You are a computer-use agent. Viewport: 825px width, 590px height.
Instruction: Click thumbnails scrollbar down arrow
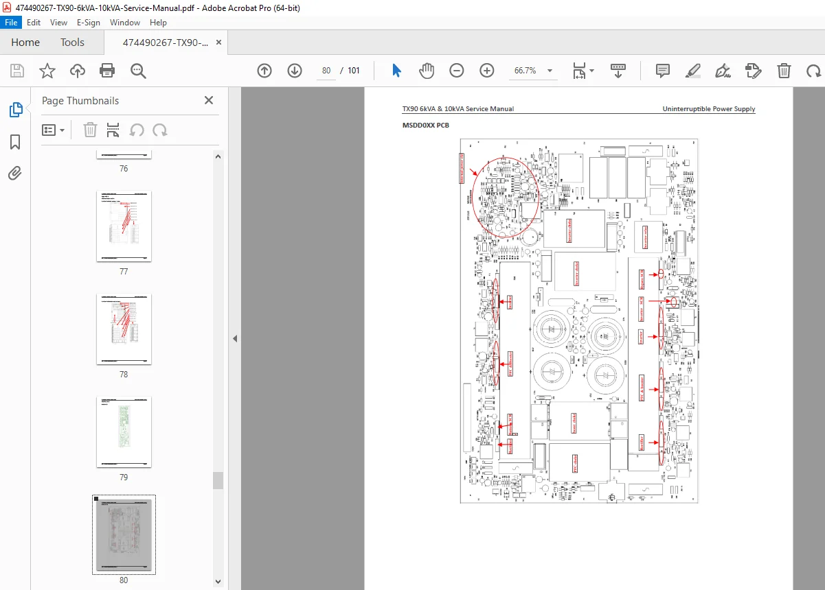218,582
